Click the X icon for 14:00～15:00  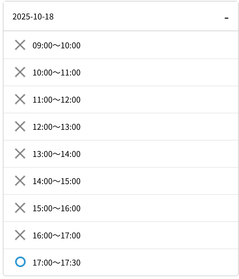tap(20, 181)
